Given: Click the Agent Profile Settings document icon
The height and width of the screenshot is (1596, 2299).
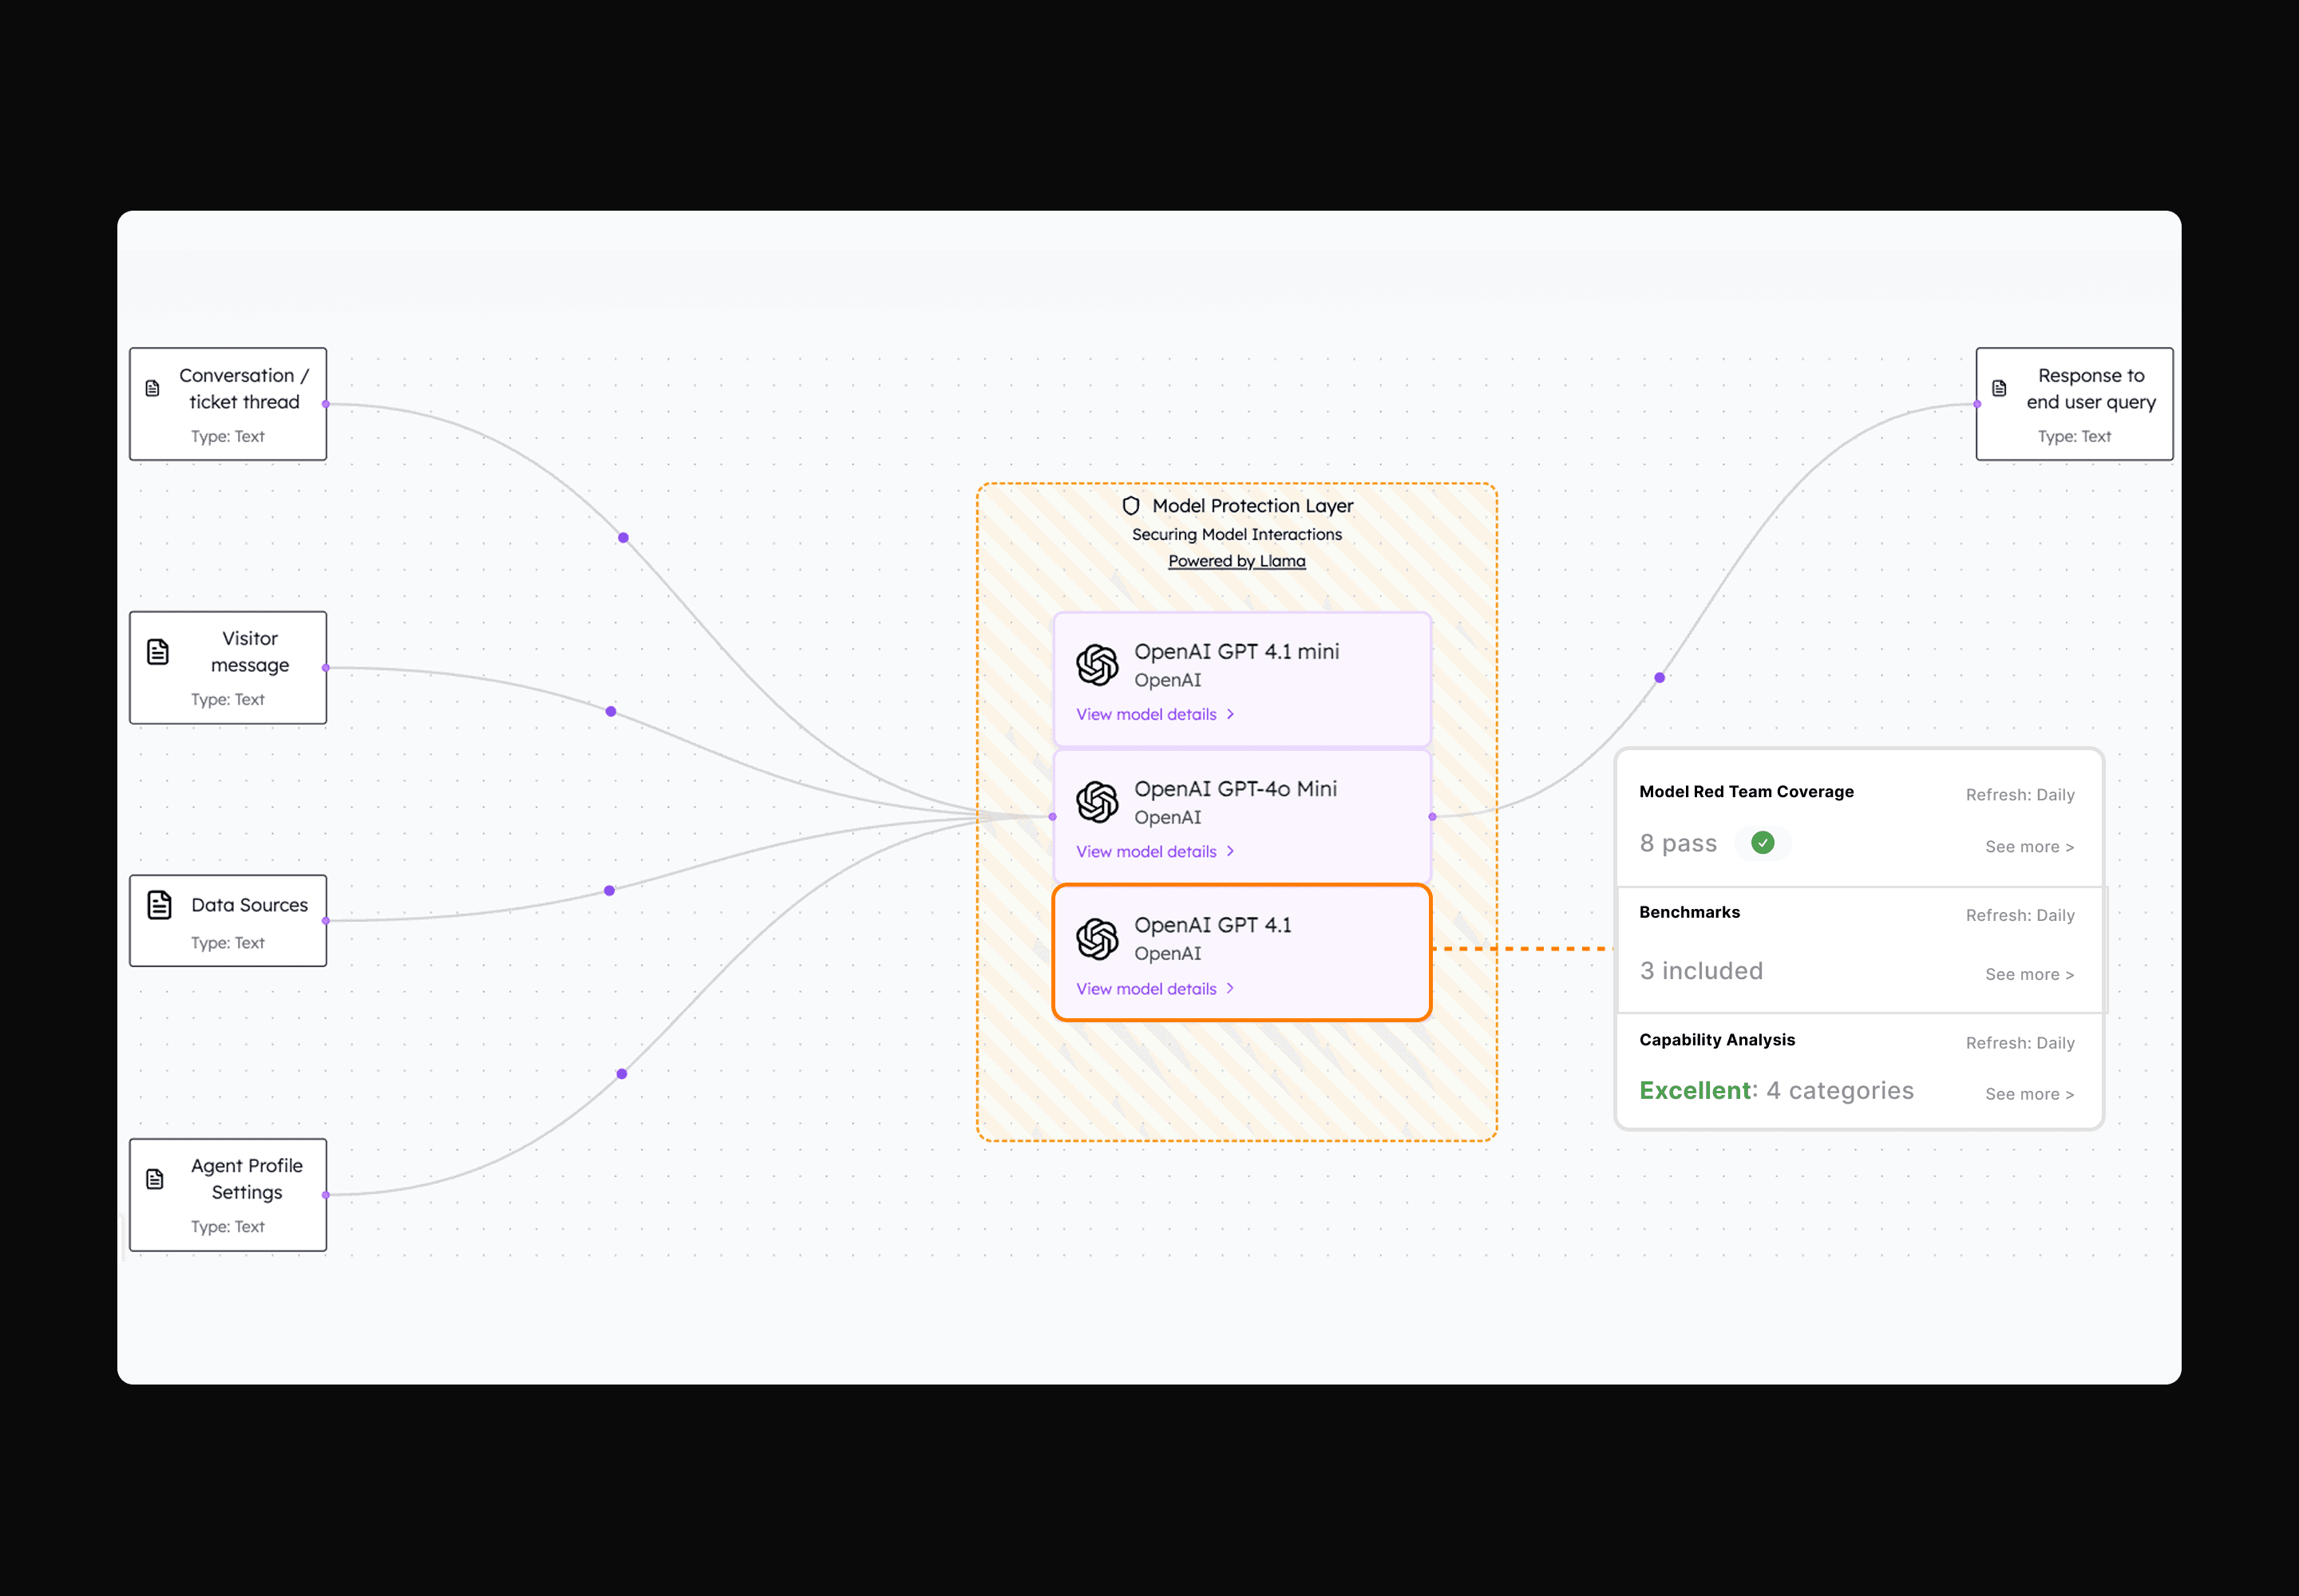Looking at the screenshot, I should [155, 1179].
